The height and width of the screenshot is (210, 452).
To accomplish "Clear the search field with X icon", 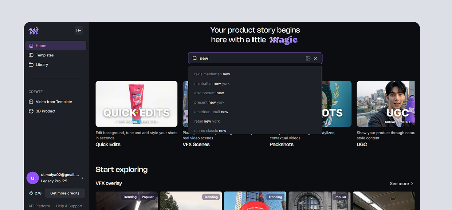I will click(x=316, y=58).
